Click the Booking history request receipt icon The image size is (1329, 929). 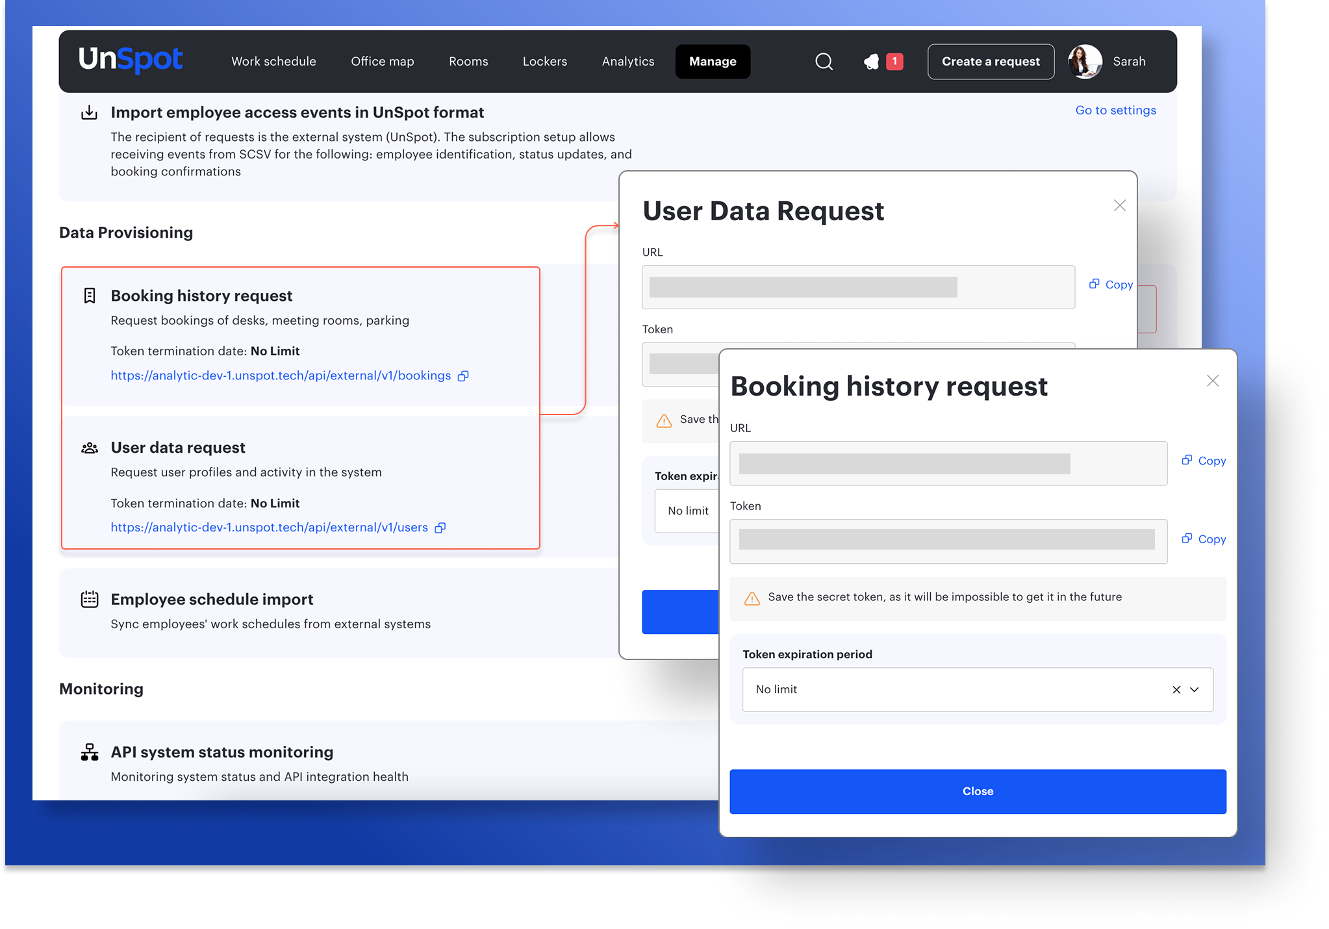90,296
